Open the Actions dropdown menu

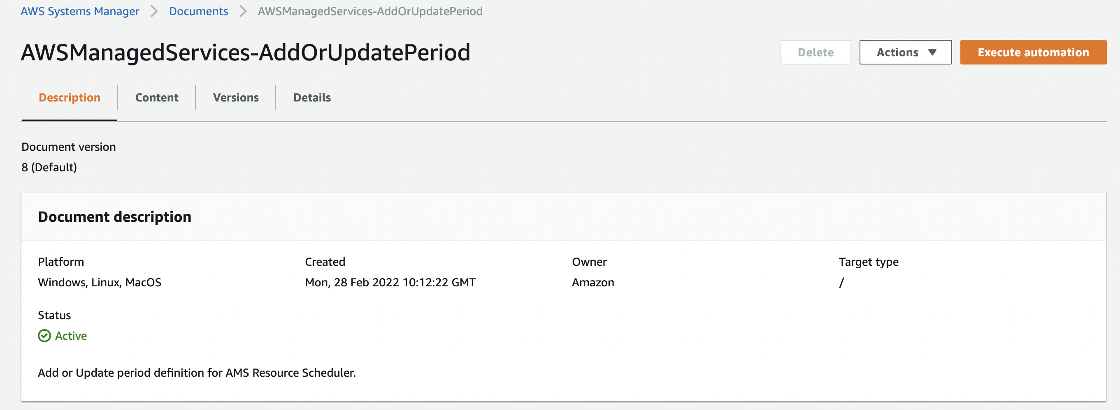[905, 52]
